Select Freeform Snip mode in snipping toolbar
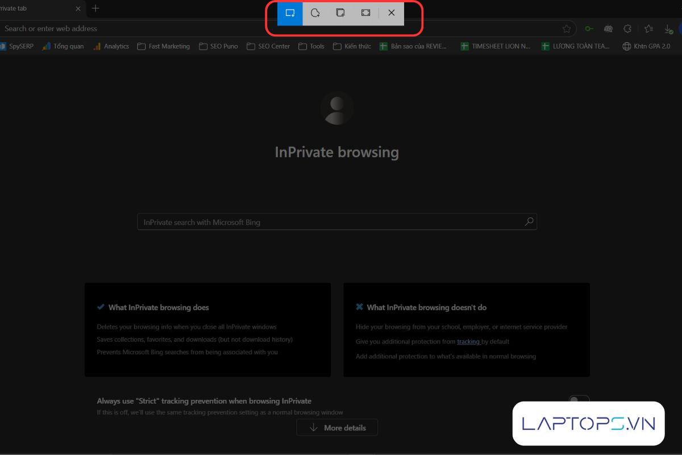 [315, 13]
